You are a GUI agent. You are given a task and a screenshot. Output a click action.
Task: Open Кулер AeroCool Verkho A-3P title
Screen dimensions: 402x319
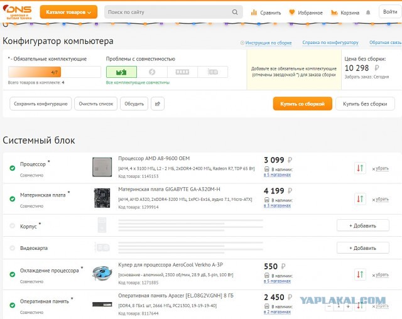(170, 264)
